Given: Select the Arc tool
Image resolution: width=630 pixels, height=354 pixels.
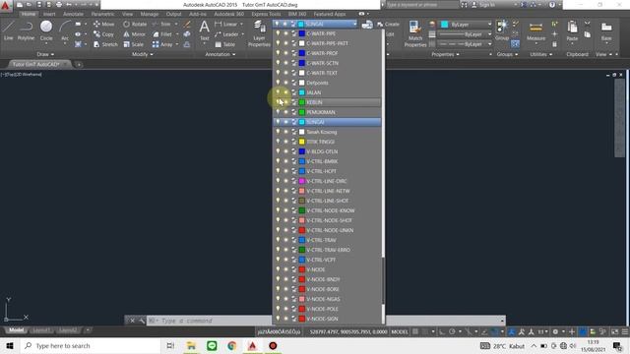Looking at the screenshot, I should click(x=65, y=30).
